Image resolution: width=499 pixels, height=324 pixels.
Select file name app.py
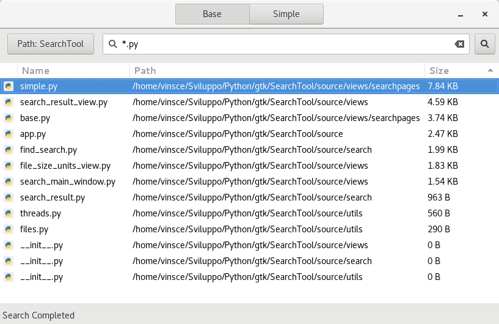33,134
